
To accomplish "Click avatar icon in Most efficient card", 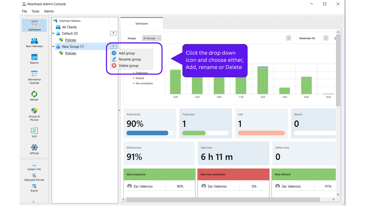I will click(x=278, y=186).
